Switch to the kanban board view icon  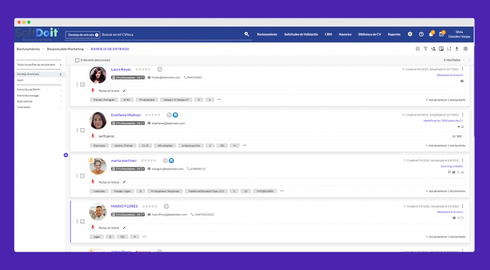(441, 49)
